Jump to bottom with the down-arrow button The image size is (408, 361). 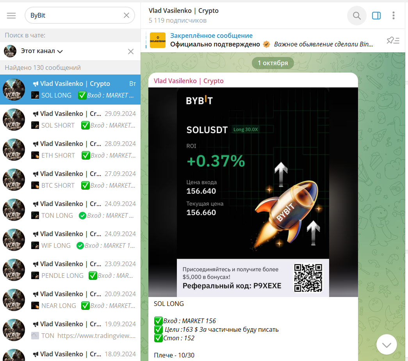pyautogui.click(x=387, y=344)
